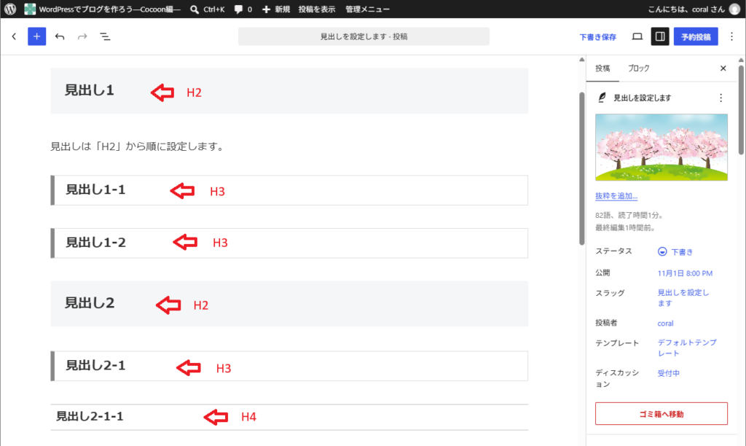Click the document title bar 見出しを設定します
The image size is (746, 446).
[x=364, y=36]
